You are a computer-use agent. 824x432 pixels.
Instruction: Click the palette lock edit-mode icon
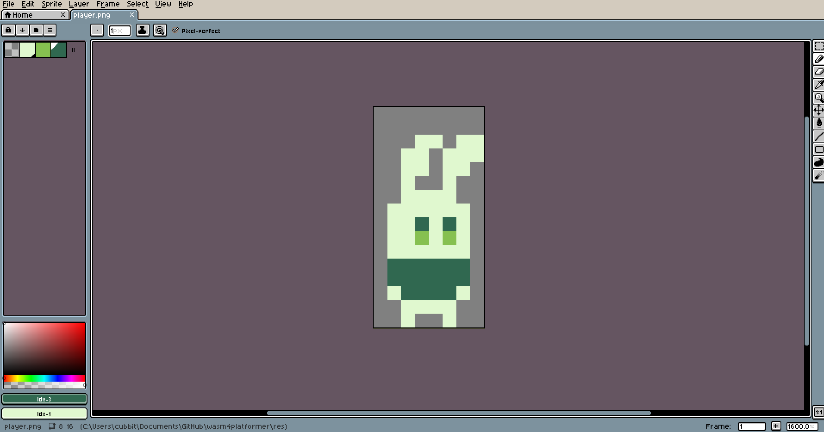[x=8, y=30]
